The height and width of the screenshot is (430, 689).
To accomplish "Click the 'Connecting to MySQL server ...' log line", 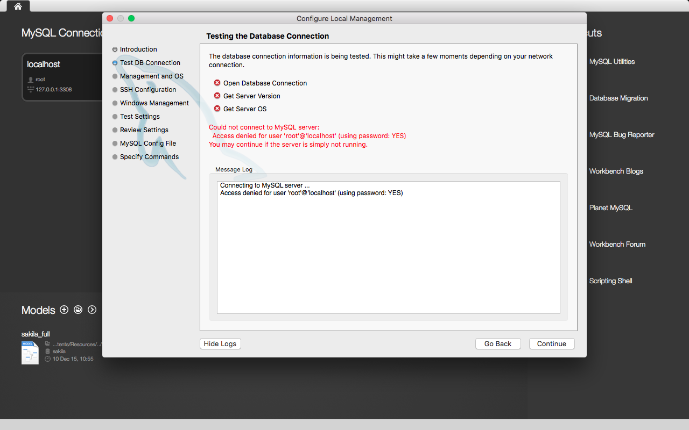I will tap(265, 185).
